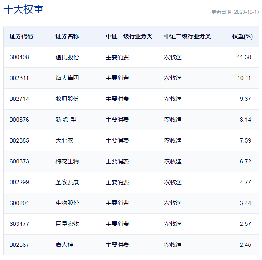This screenshot has height=260, width=262.
Task: Click 农牧渔 in the 生物股份 row
Action: (x=173, y=203)
